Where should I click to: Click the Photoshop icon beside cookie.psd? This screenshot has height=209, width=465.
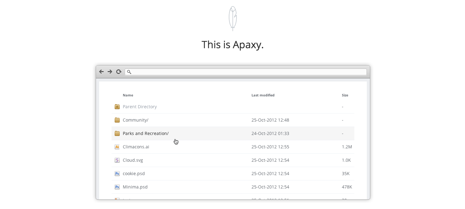point(117,173)
